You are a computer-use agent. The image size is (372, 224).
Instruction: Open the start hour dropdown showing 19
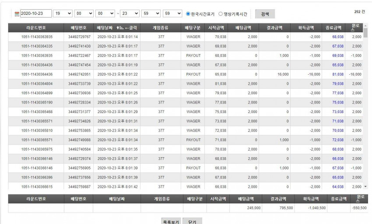point(63,14)
